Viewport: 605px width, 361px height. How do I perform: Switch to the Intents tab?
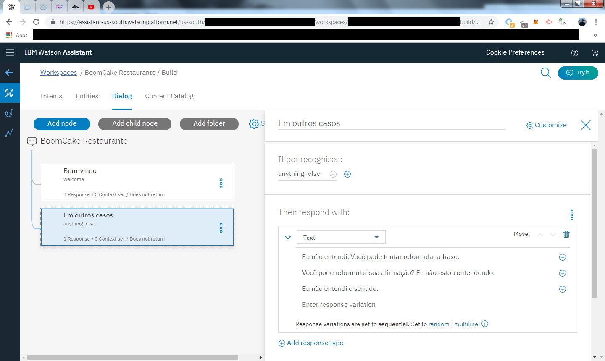pos(51,96)
